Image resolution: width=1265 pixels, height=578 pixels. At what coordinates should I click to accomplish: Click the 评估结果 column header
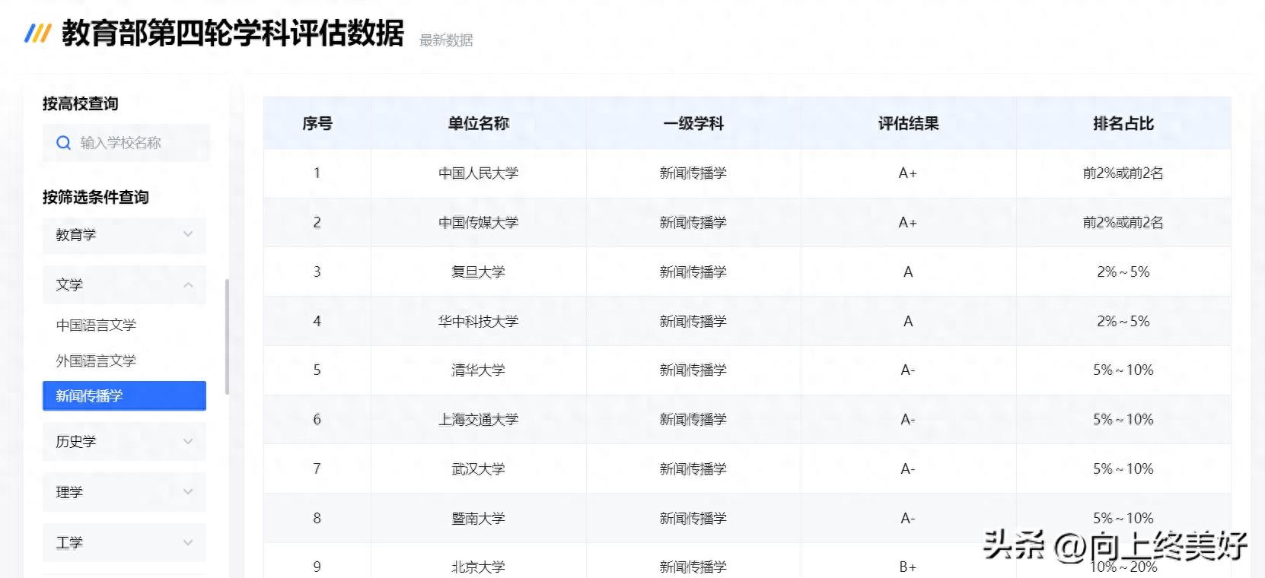pyautogui.click(x=908, y=123)
